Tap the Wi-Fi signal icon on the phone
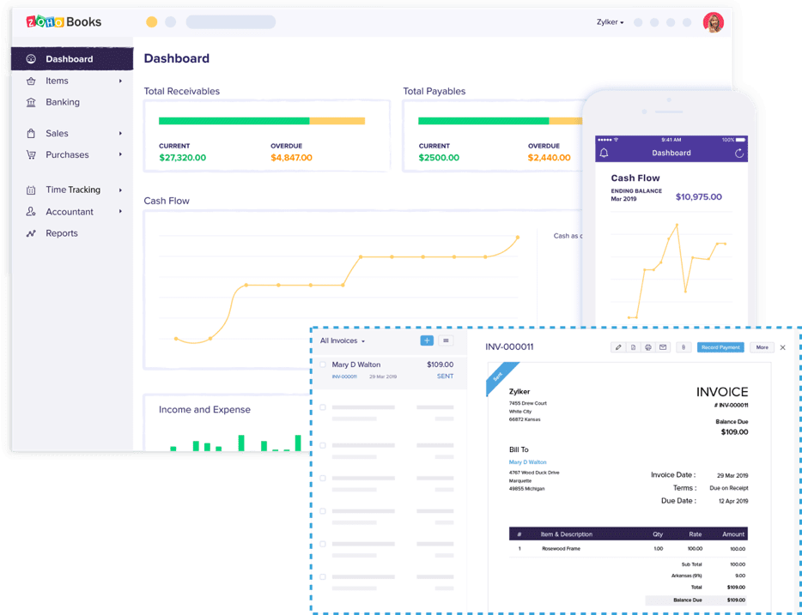The width and height of the screenshot is (802, 615). (x=617, y=140)
